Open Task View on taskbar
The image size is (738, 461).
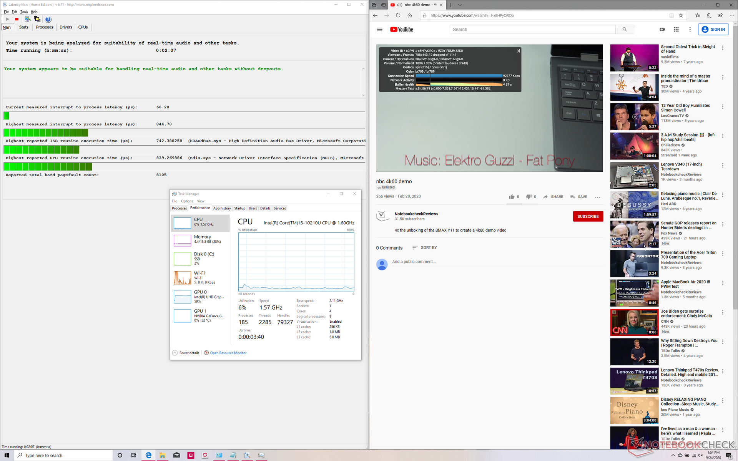[x=134, y=455]
